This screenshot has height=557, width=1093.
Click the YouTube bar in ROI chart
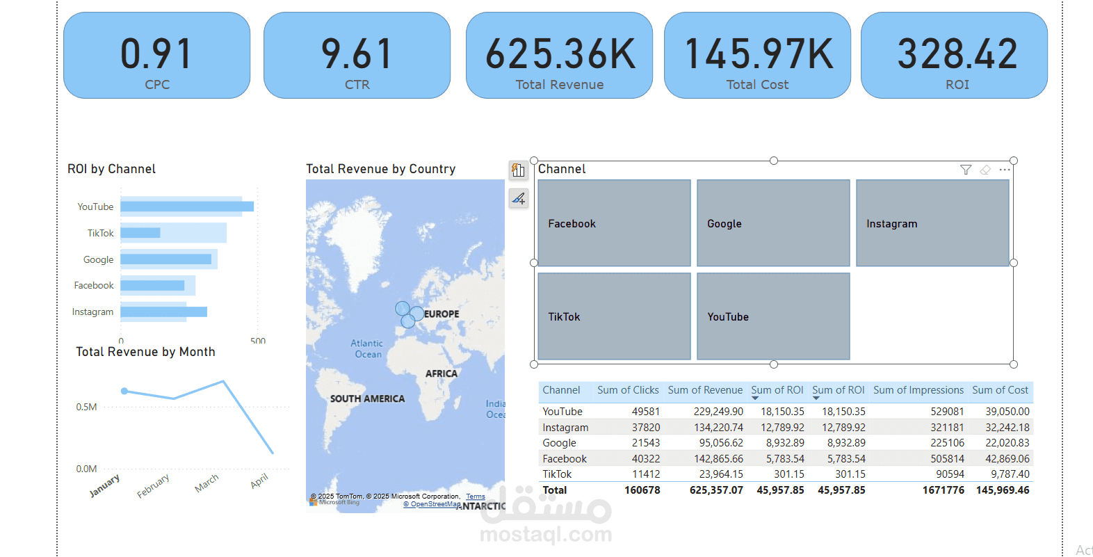point(187,207)
